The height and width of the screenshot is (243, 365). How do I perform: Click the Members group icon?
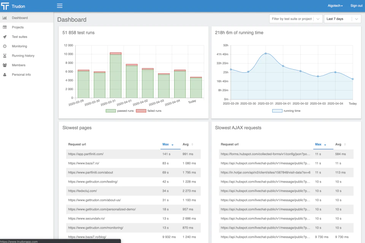coord(5,65)
